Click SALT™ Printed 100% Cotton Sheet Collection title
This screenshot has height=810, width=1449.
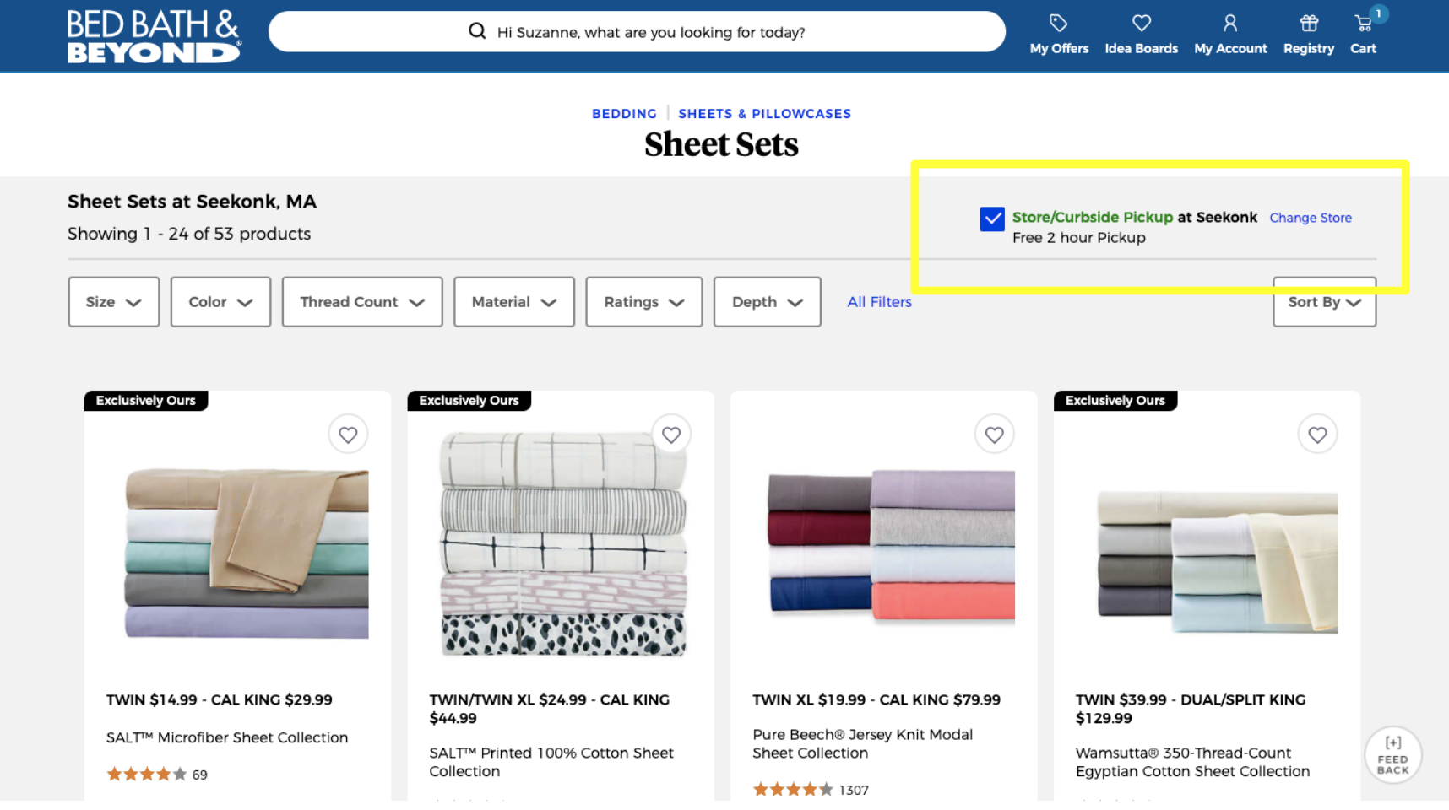(551, 762)
